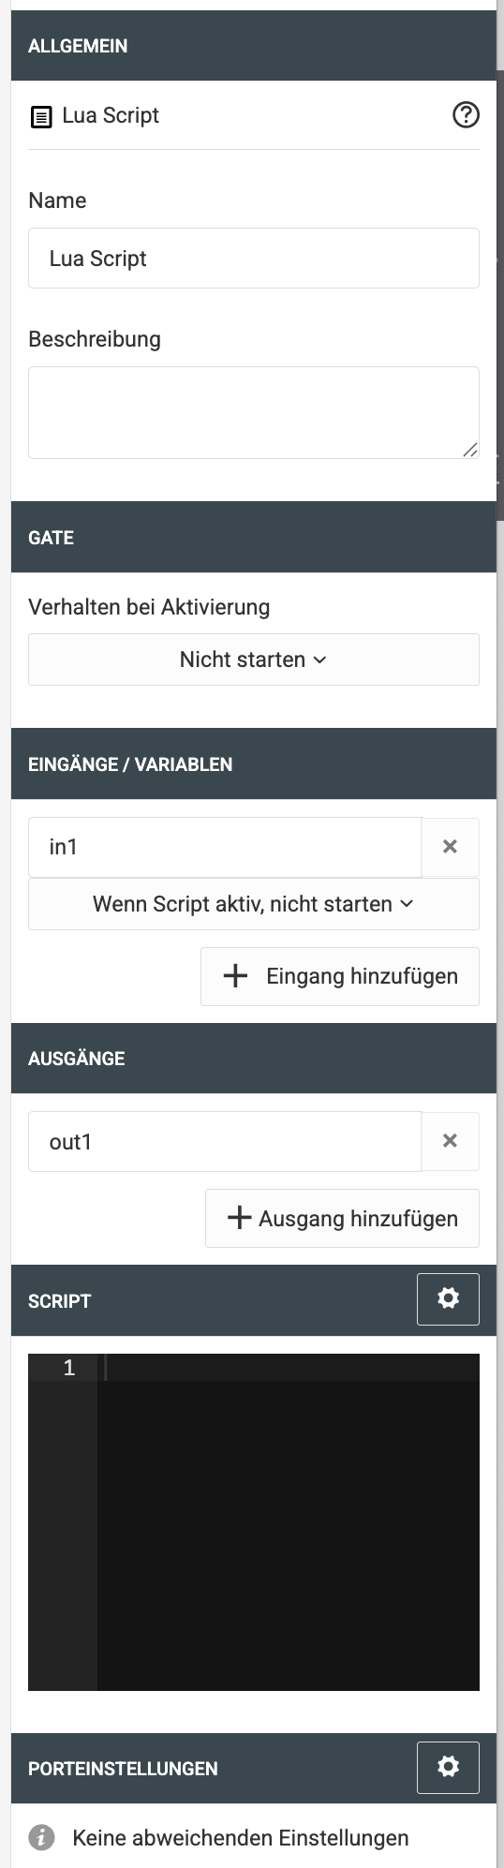Select the in1 input name field

pos(225,847)
